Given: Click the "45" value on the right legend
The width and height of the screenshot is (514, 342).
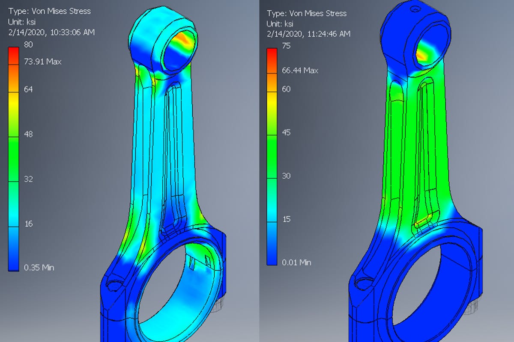Looking at the screenshot, I should point(286,133).
